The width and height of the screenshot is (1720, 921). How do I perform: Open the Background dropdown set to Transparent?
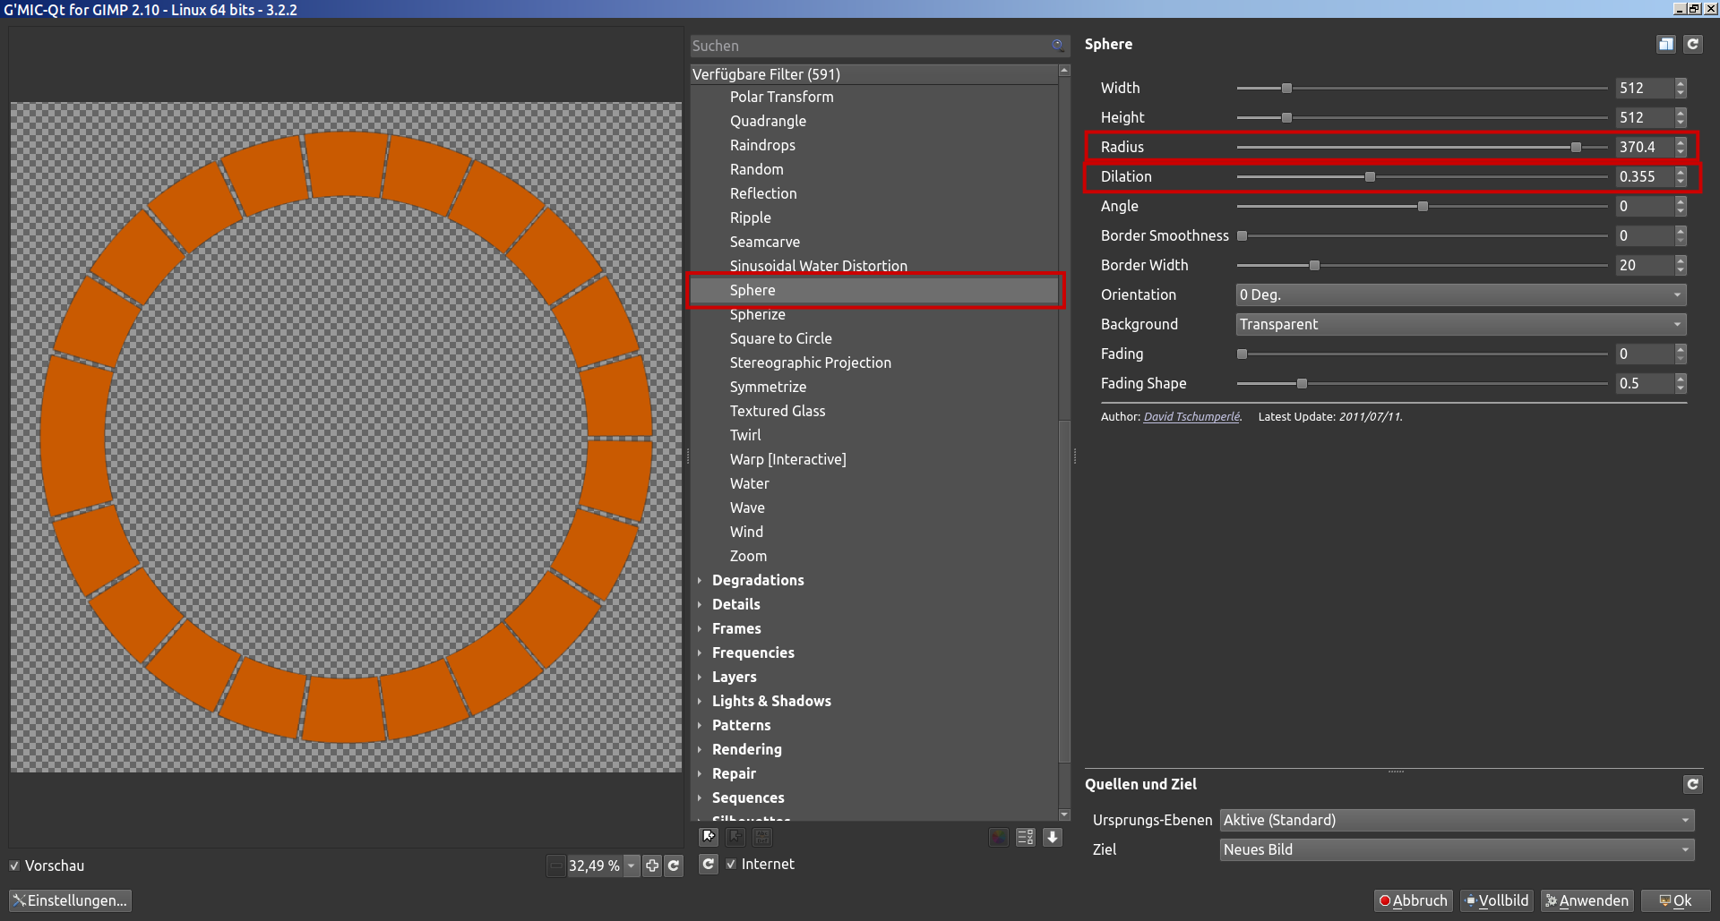1460,324
